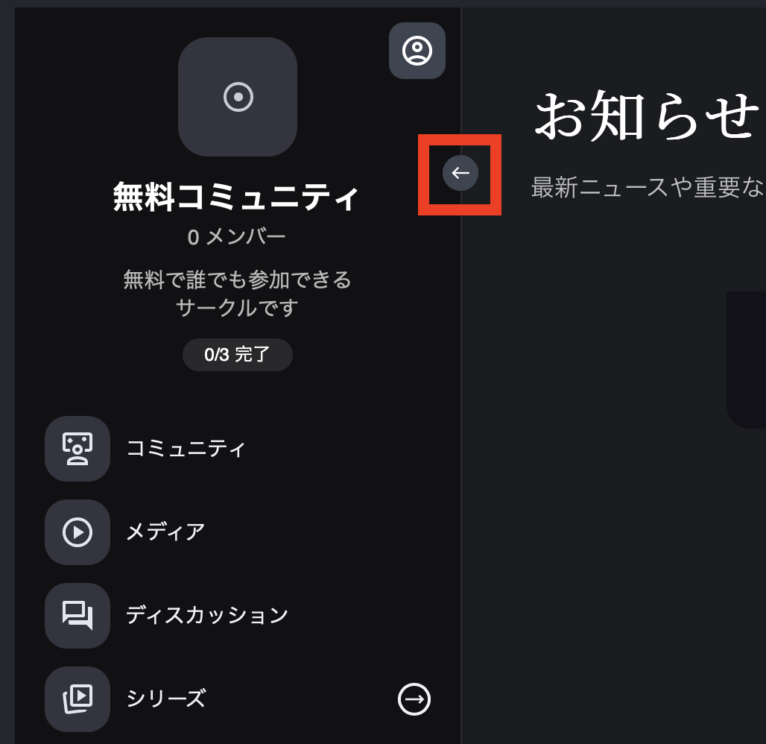Select the メディア menu label

(165, 532)
